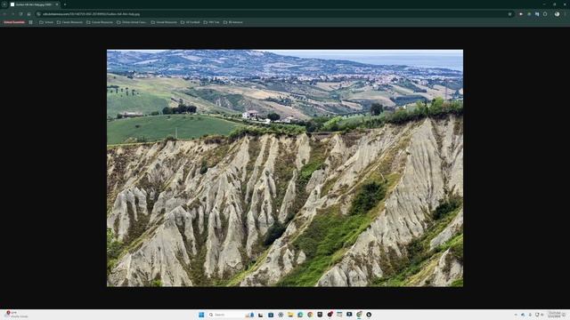Open the extensions puzzle icon
The width and height of the screenshot is (570, 320).
click(545, 14)
